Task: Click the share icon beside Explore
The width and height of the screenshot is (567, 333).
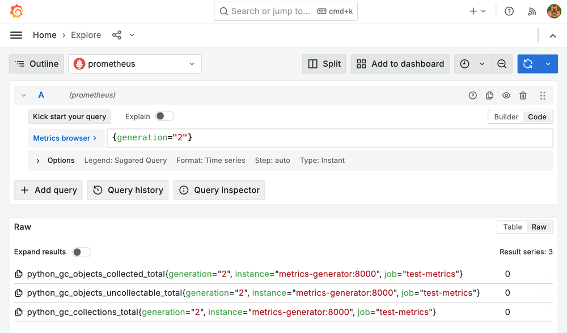Action: pos(117,35)
